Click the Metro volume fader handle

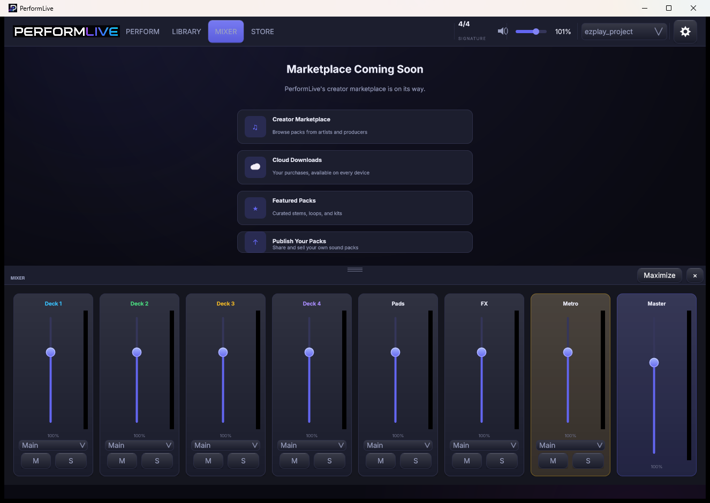568,352
